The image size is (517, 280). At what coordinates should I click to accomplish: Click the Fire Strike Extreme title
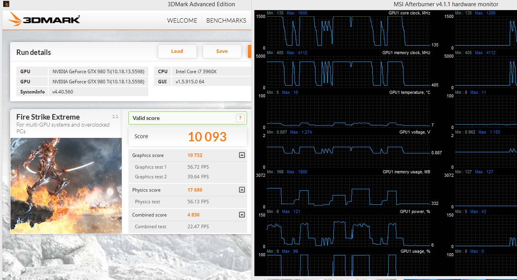(x=48, y=117)
